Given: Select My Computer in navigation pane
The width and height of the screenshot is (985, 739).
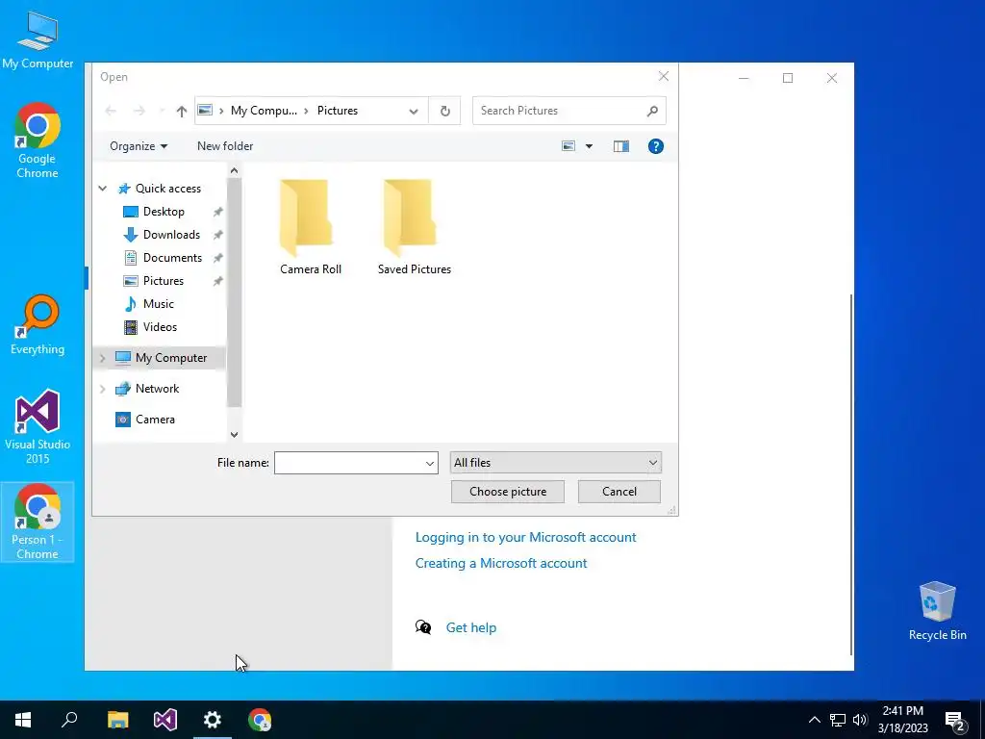Looking at the screenshot, I should point(170,358).
